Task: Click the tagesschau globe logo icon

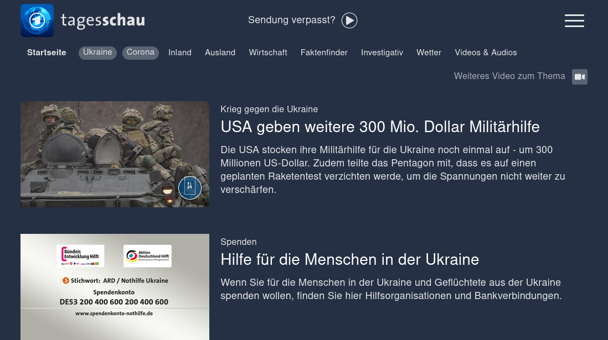Action: (37, 20)
